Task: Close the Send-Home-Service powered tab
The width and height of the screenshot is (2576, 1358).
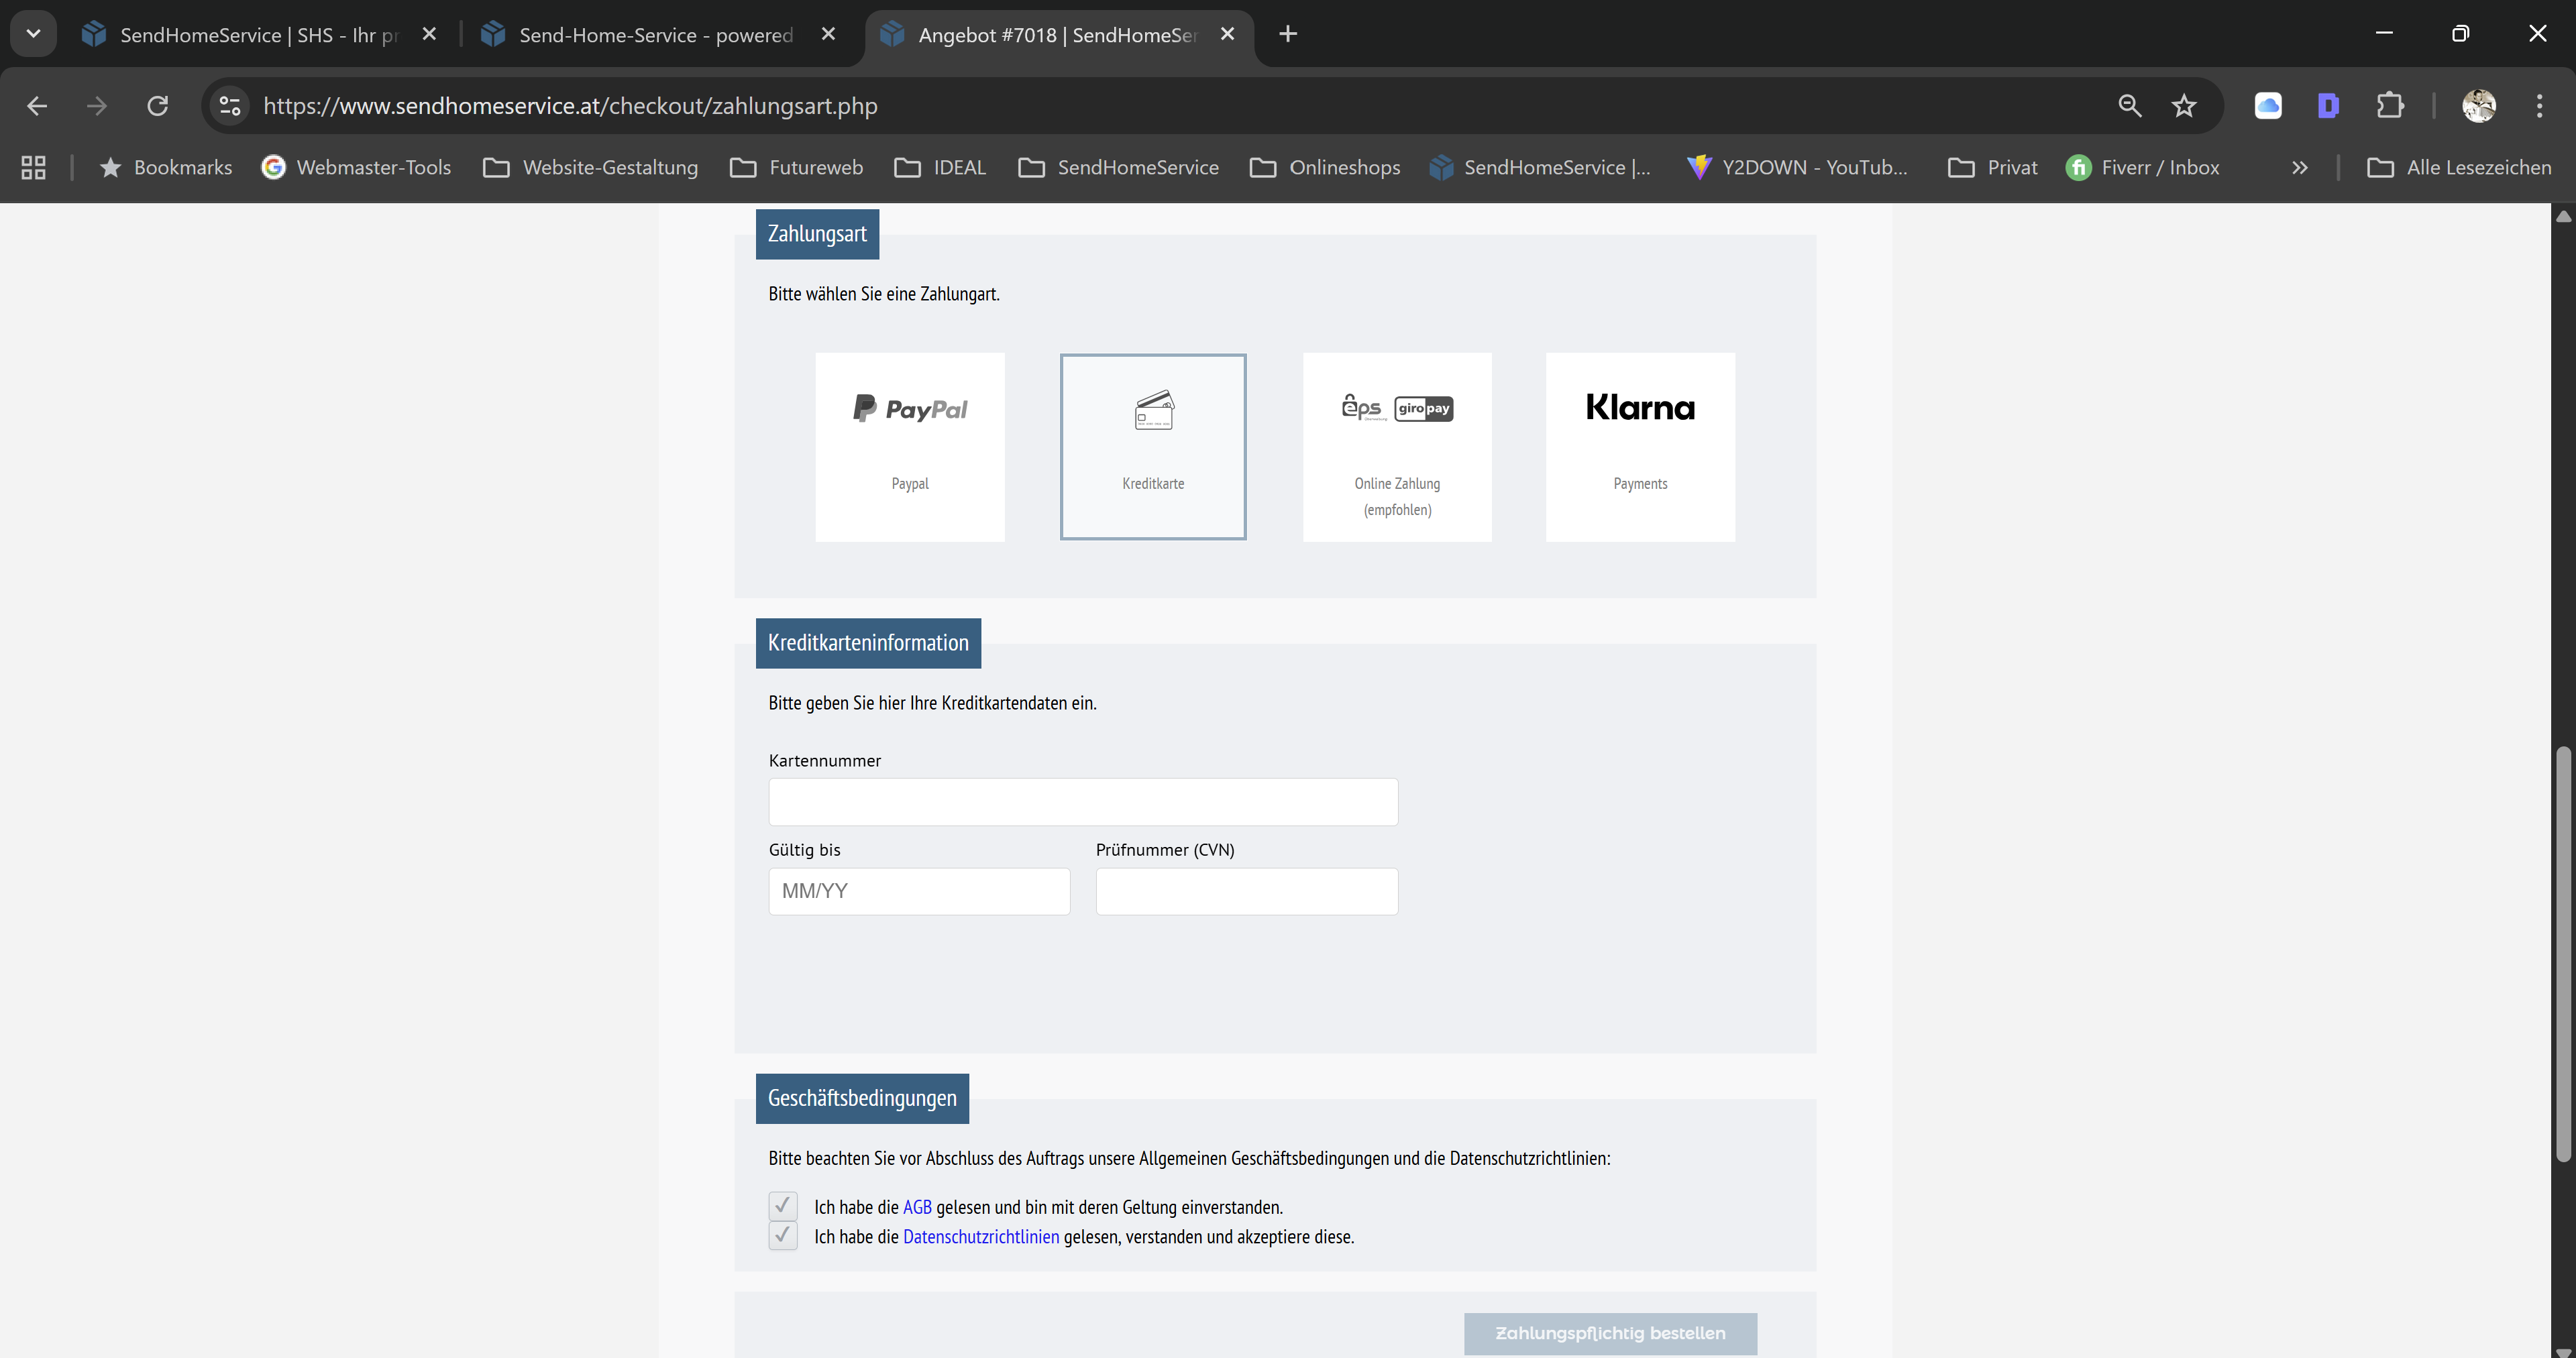Action: coord(828,34)
